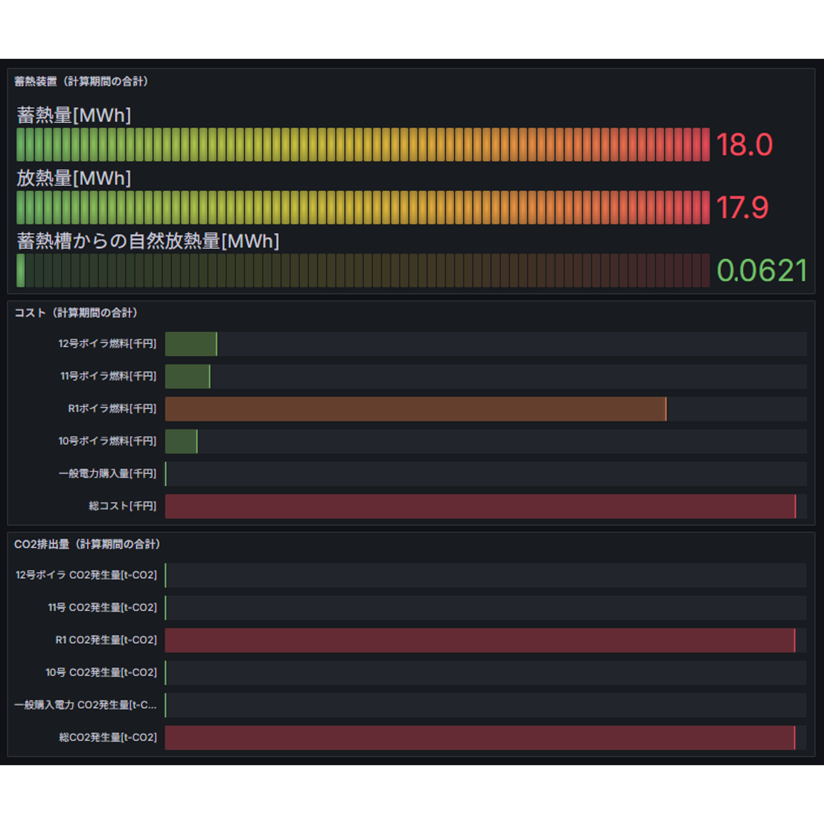Image resolution: width=824 pixels, height=824 pixels.
Task: Click the 12号ボイラ CO2発生量[t-CO2] label
Action: [x=86, y=575]
